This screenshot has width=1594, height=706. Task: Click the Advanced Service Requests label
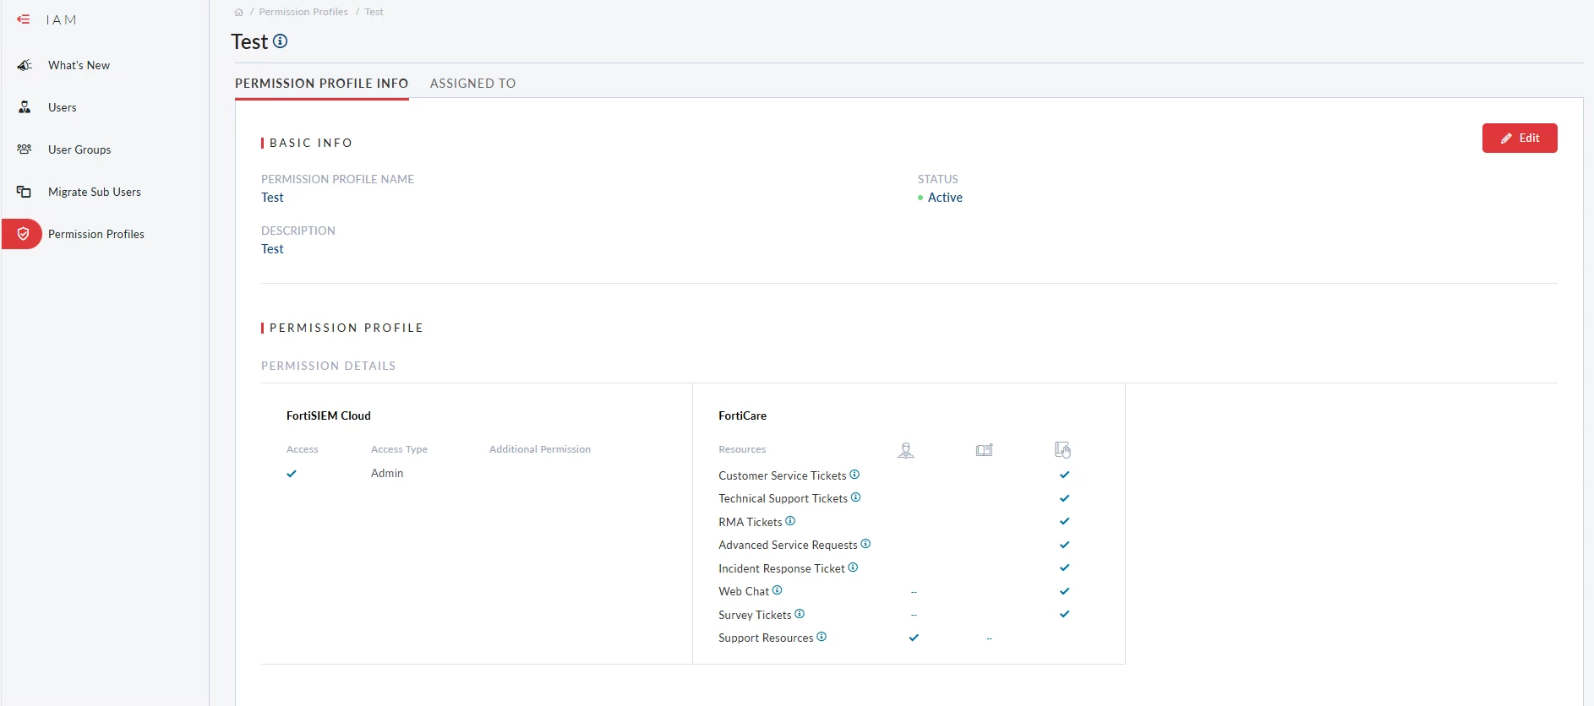[x=789, y=545]
